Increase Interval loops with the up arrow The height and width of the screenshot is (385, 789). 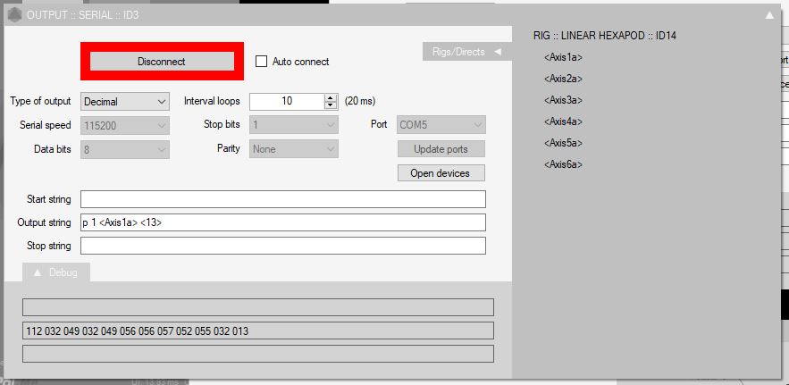[330, 97]
